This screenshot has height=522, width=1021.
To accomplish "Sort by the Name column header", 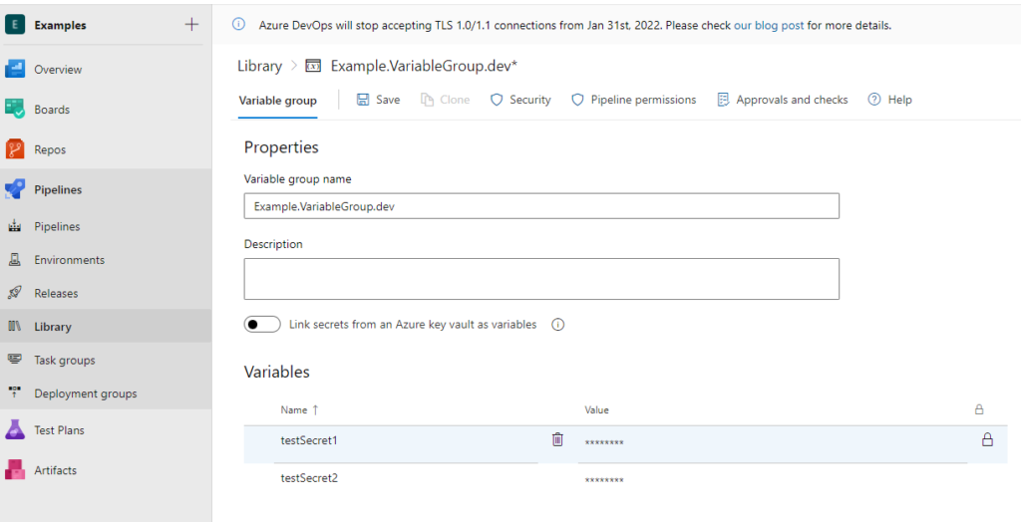I will pos(299,410).
